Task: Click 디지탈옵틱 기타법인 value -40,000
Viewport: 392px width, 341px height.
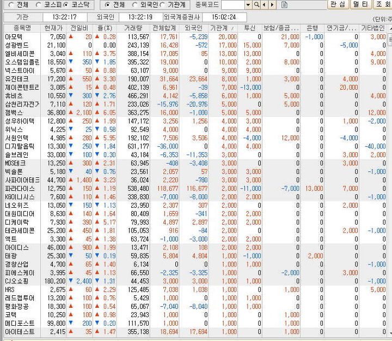Action: pos(375,146)
